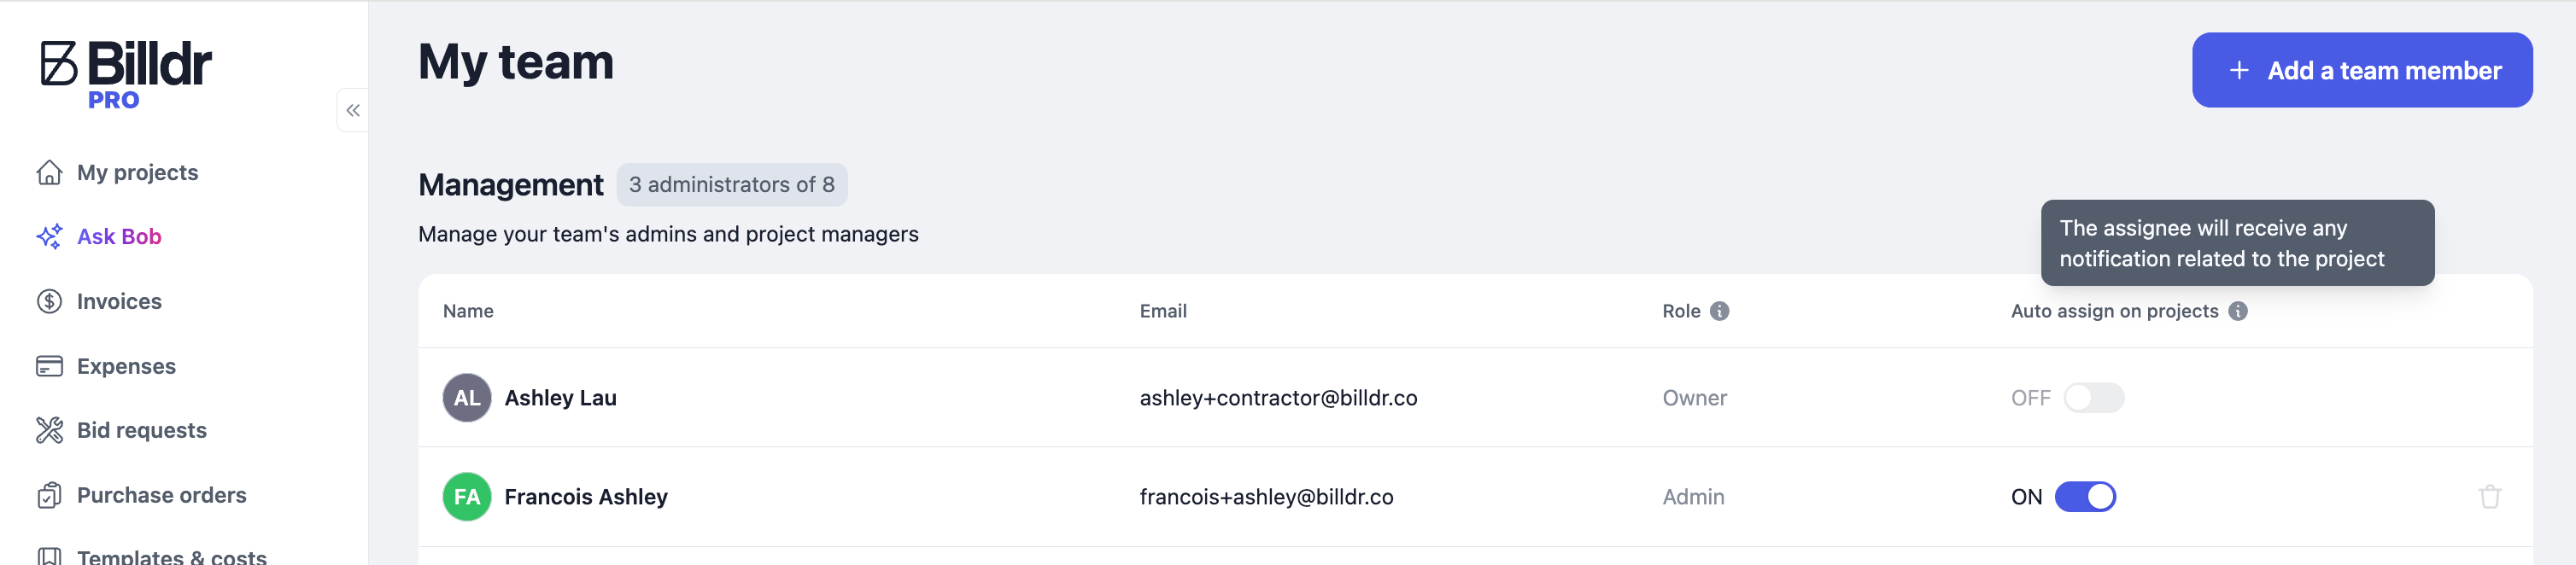This screenshot has height=565, width=2576.
Task: Turn off auto assign for Francois Ashley
Action: [x=2085, y=496]
